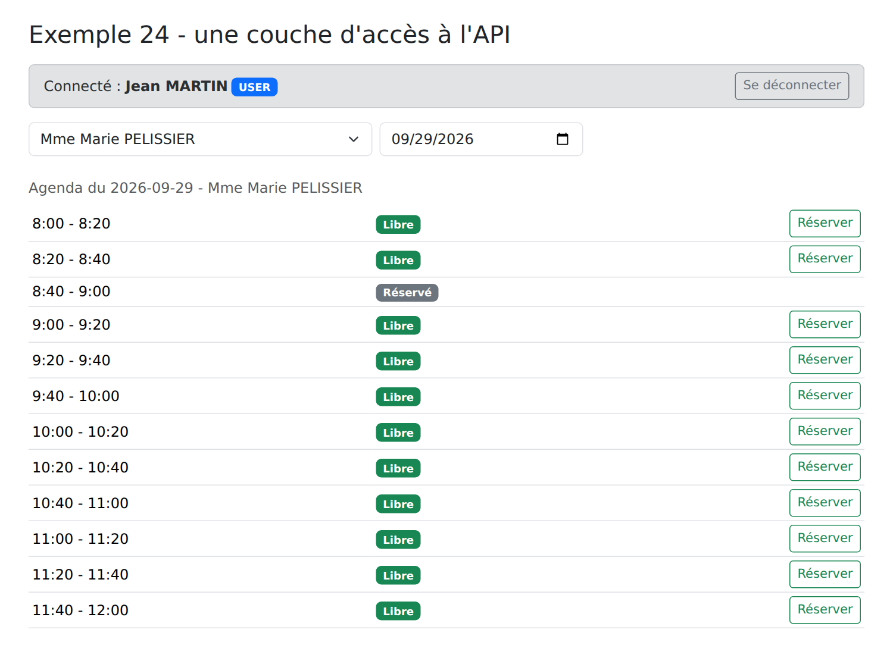Select the 11:20 - 11:40 time text
The height and width of the screenshot is (664, 893).
point(80,575)
